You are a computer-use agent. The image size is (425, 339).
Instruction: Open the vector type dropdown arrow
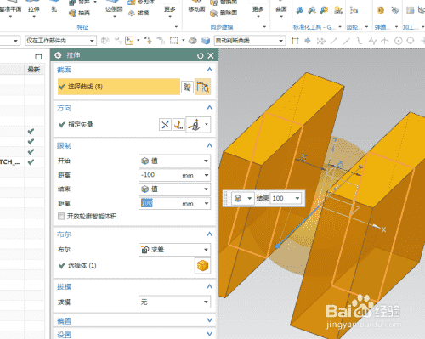tap(207, 125)
